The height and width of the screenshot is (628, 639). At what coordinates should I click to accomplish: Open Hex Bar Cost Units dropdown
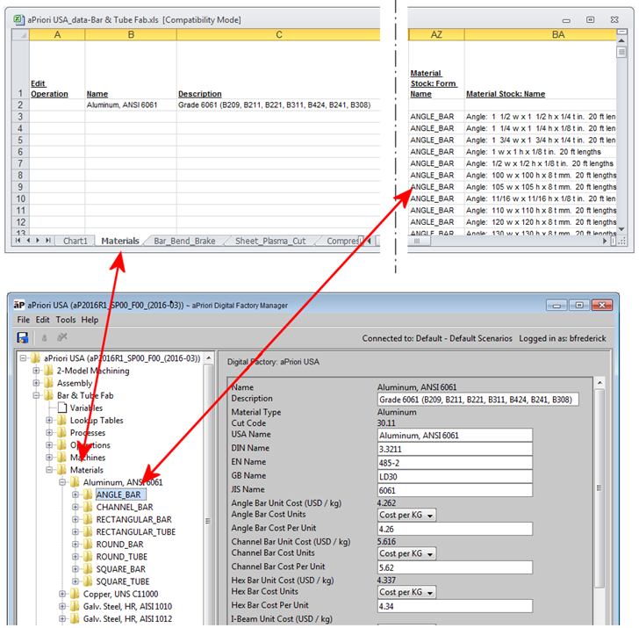[406, 592]
